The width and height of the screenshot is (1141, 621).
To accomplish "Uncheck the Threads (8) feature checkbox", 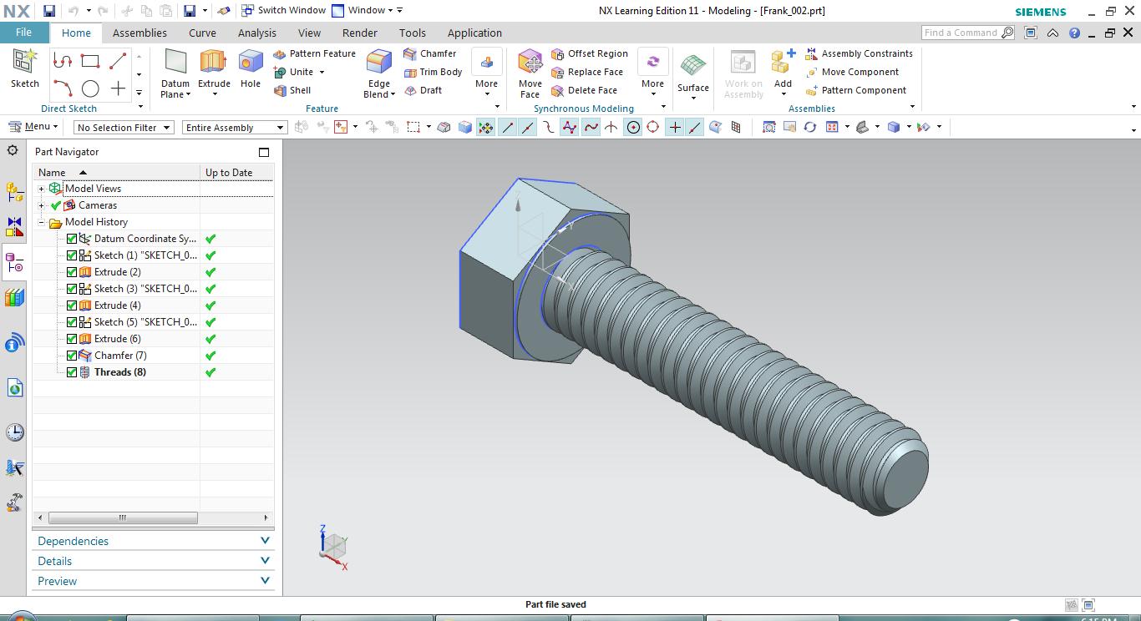I will [x=72, y=372].
